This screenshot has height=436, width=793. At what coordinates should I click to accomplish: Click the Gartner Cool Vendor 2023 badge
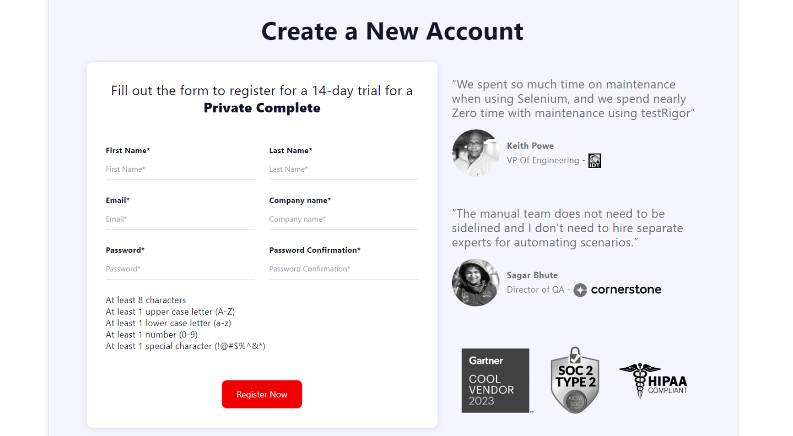(x=495, y=380)
